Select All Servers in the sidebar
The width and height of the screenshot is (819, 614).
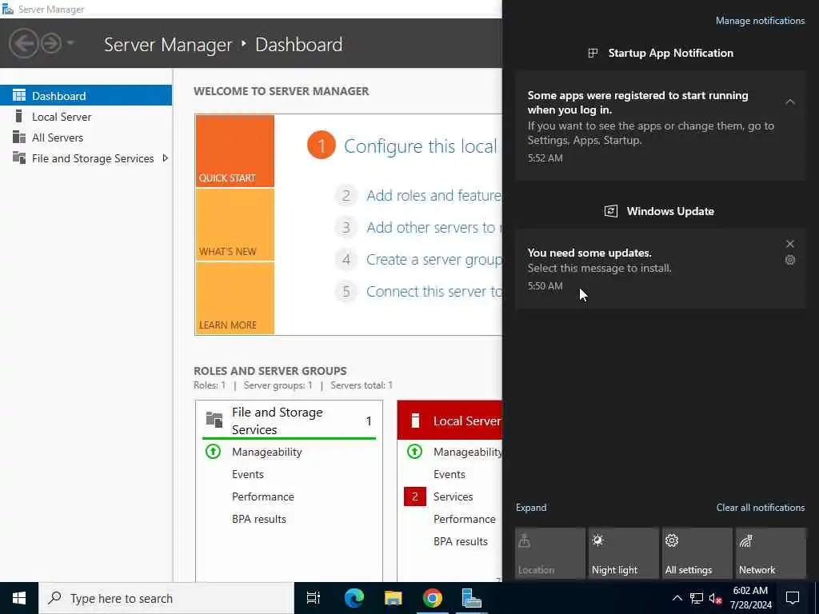(x=86, y=138)
